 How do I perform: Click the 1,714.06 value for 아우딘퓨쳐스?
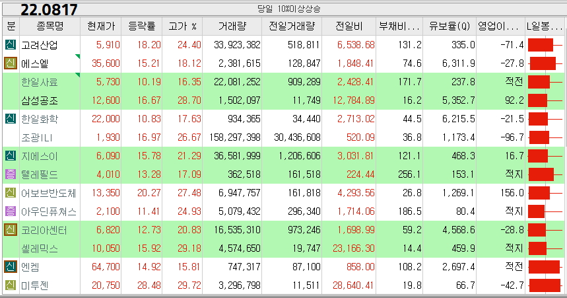click(356, 211)
